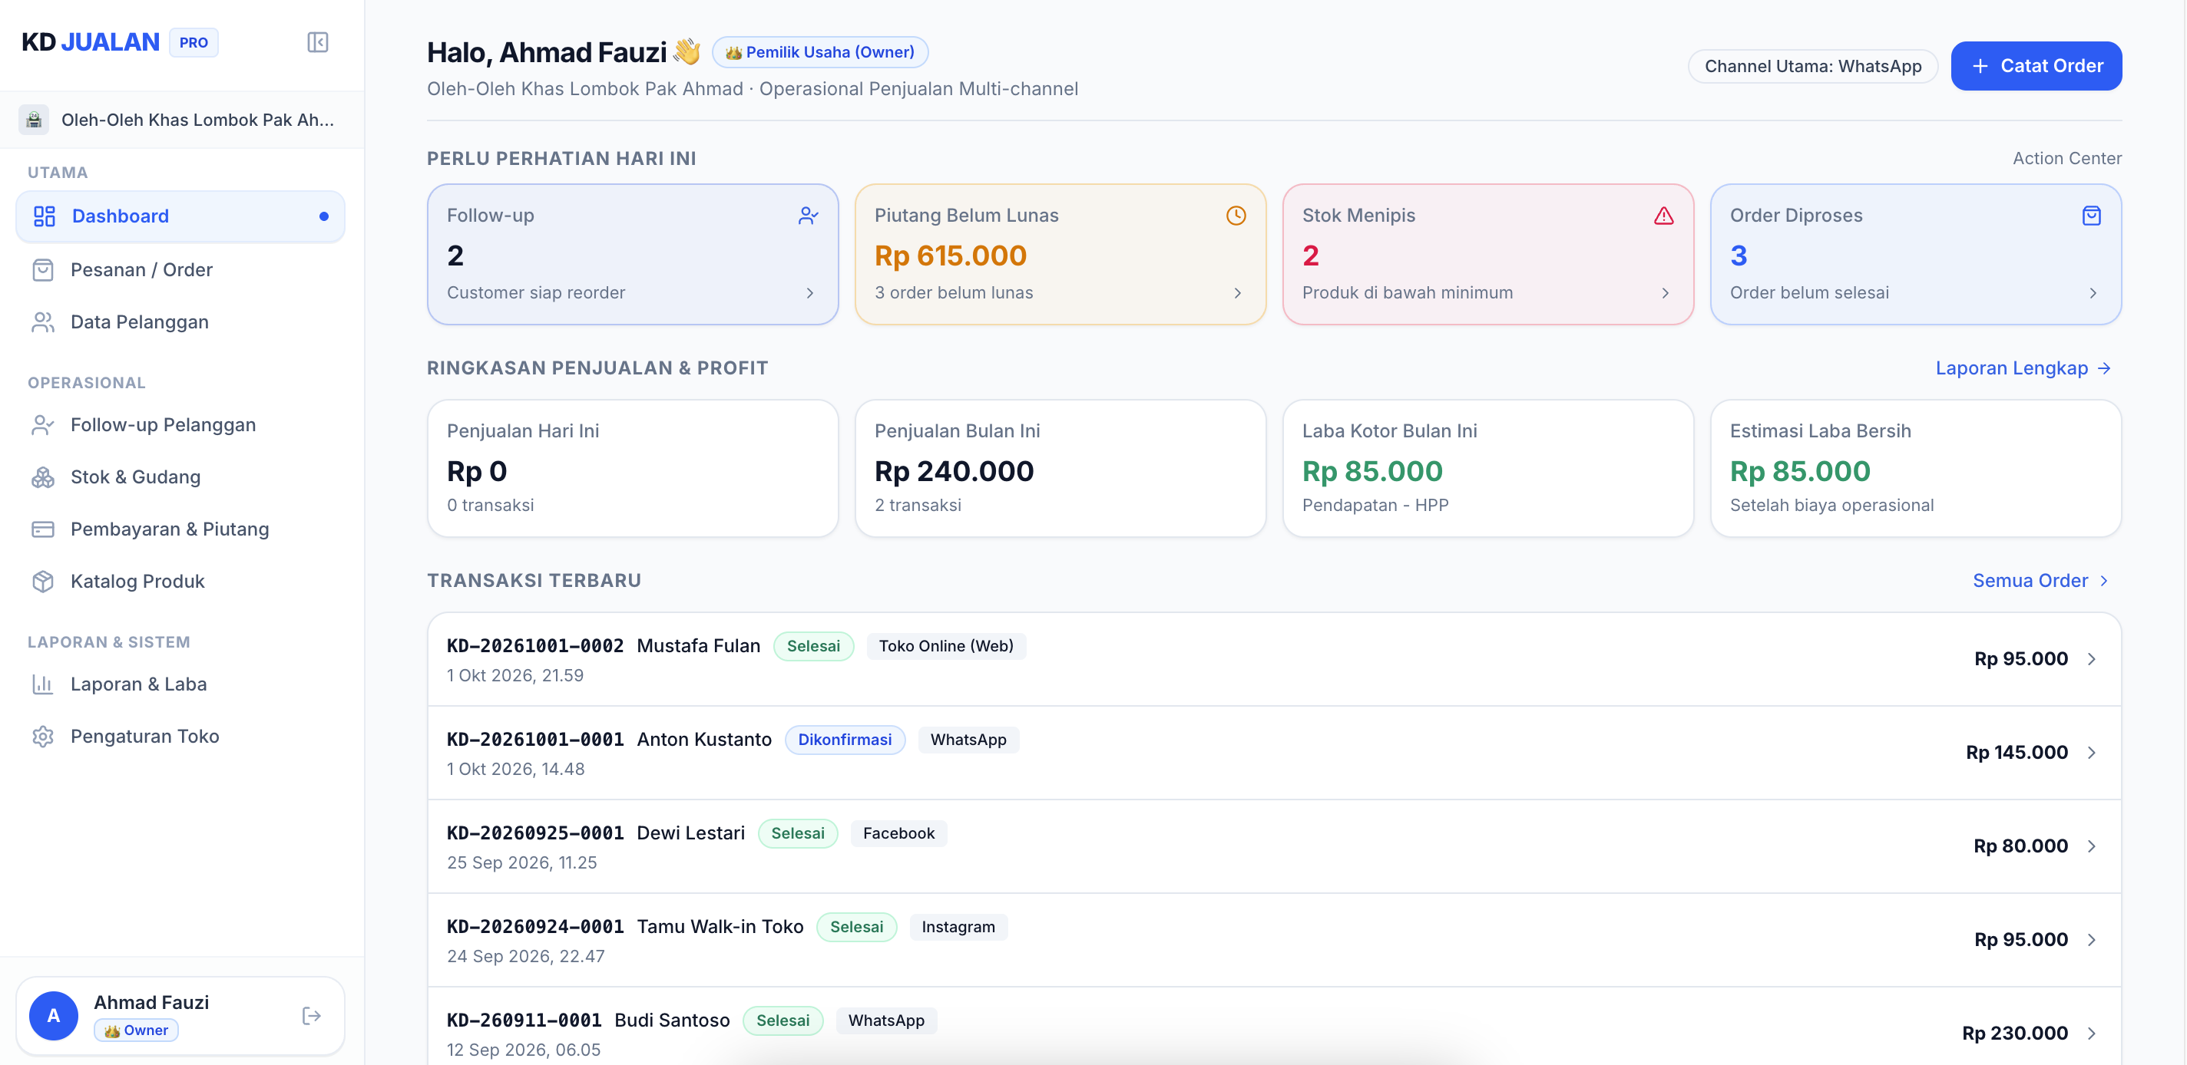
Task: Click the PRO badge next to KD JUALAN
Action: (194, 42)
